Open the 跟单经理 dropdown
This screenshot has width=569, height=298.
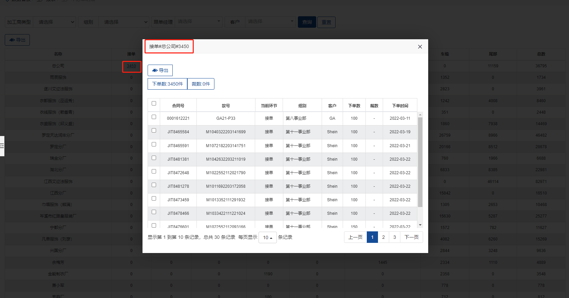point(198,22)
